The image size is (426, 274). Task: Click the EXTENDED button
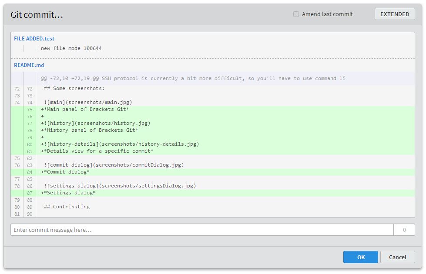[x=395, y=14]
